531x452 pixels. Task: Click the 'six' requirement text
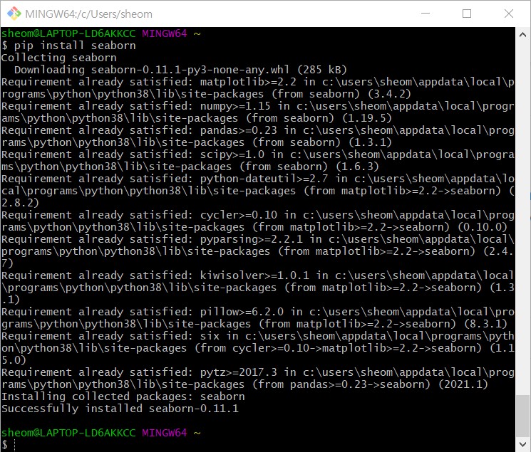210,336
